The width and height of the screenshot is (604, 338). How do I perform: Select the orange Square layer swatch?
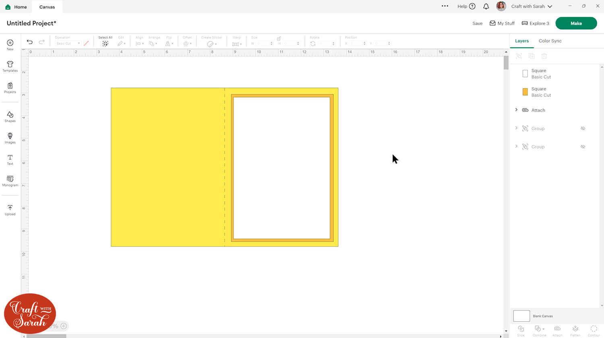(x=525, y=92)
